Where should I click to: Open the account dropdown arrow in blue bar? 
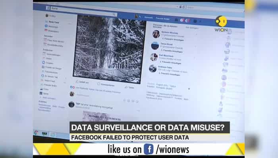tap(201, 21)
